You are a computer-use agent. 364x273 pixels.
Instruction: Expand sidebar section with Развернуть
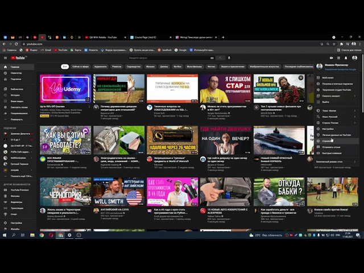pos(18,119)
